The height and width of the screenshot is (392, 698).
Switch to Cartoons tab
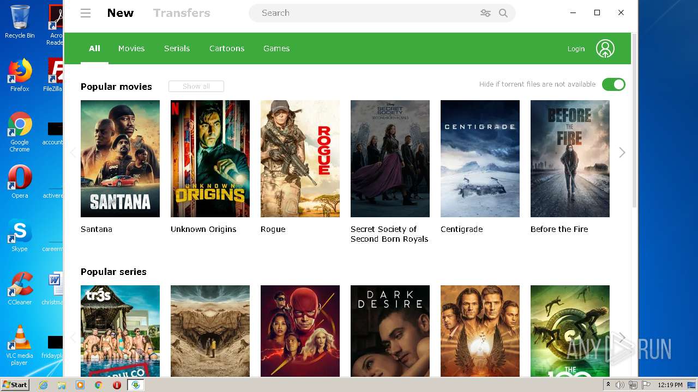pos(227,48)
